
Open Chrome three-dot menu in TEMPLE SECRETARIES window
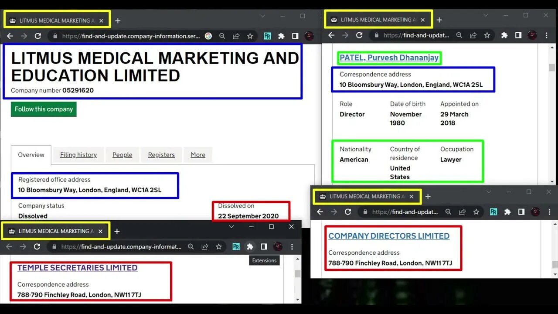(x=292, y=247)
